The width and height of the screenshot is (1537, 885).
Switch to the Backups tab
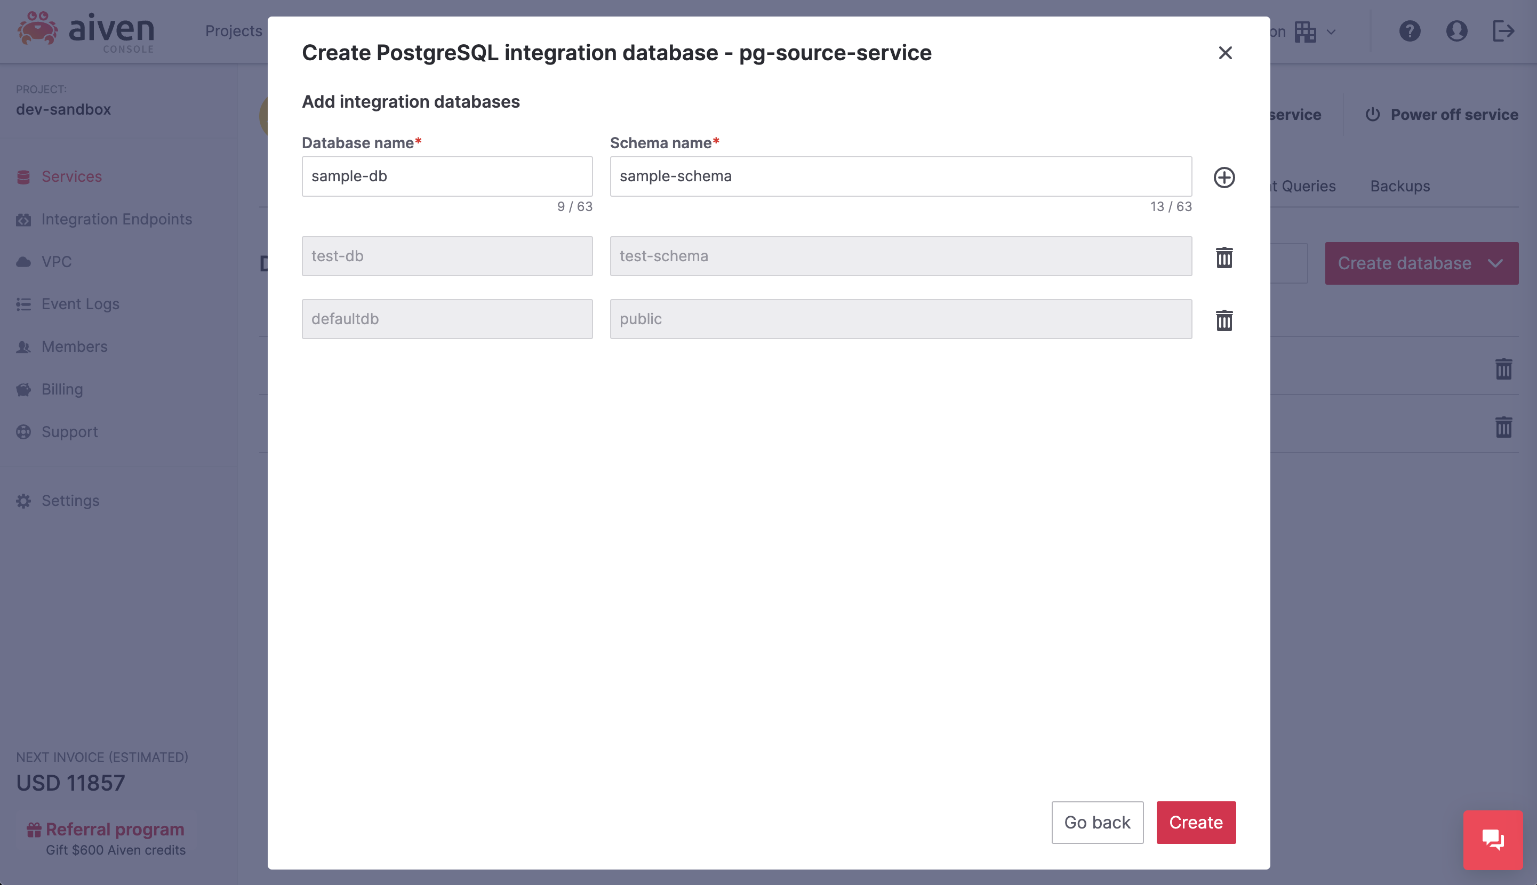coord(1399,187)
